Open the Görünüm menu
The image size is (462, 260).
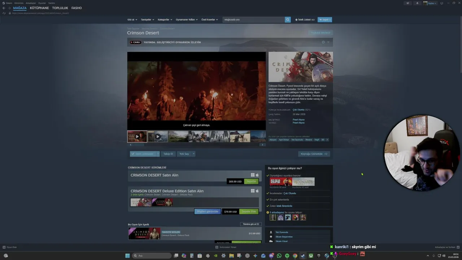coord(19,3)
